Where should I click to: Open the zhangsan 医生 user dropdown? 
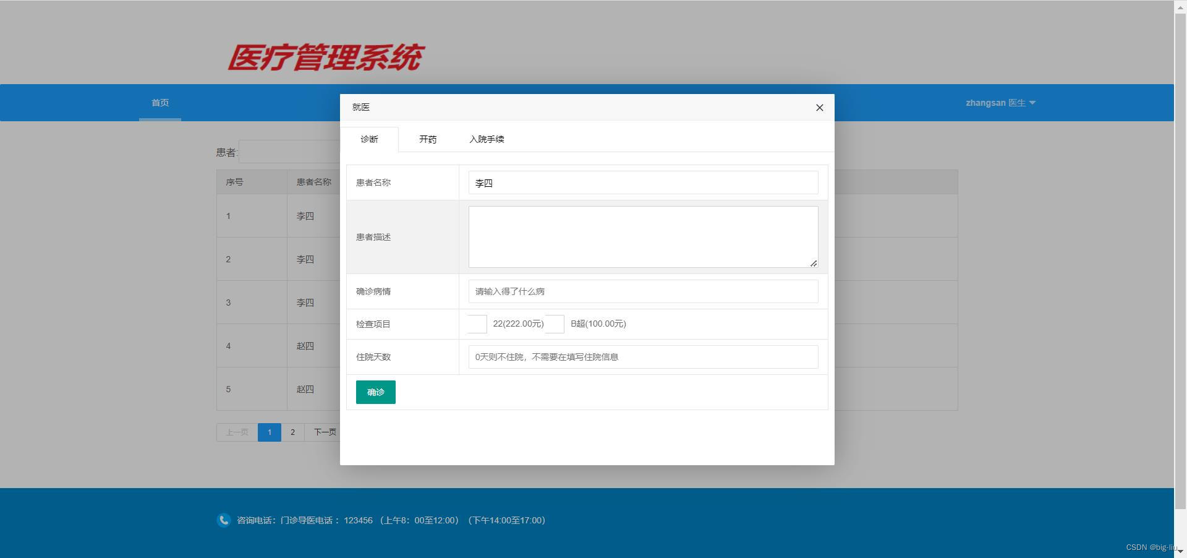pos(1000,103)
